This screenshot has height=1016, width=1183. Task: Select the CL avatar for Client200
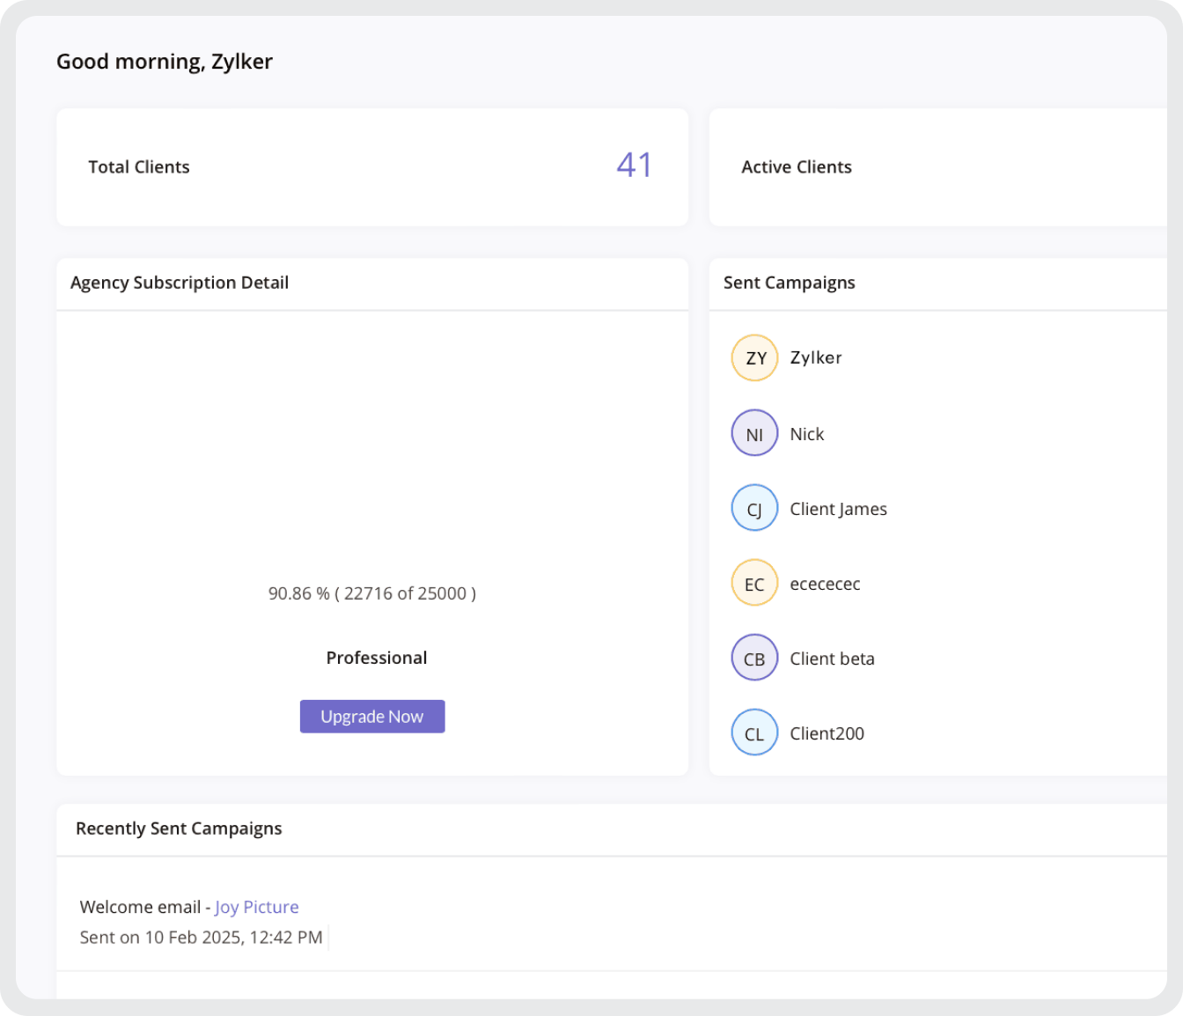[754, 733]
